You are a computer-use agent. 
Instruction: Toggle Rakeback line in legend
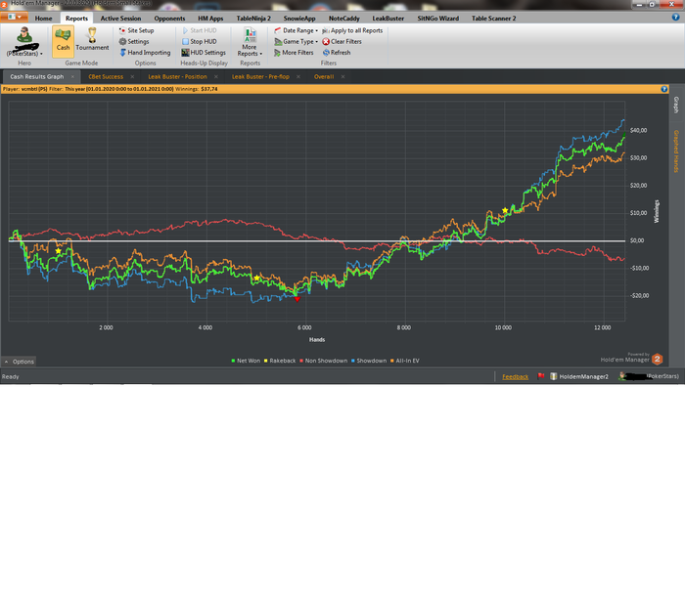point(280,361)
